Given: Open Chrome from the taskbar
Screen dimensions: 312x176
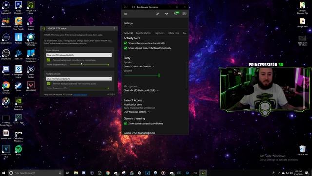Looking at the screenshot, I should 108,173.
